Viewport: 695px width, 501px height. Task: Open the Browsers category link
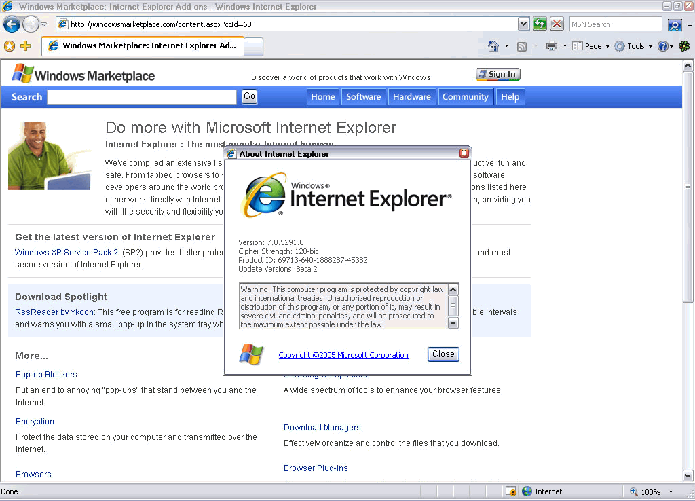click(33, 475)
